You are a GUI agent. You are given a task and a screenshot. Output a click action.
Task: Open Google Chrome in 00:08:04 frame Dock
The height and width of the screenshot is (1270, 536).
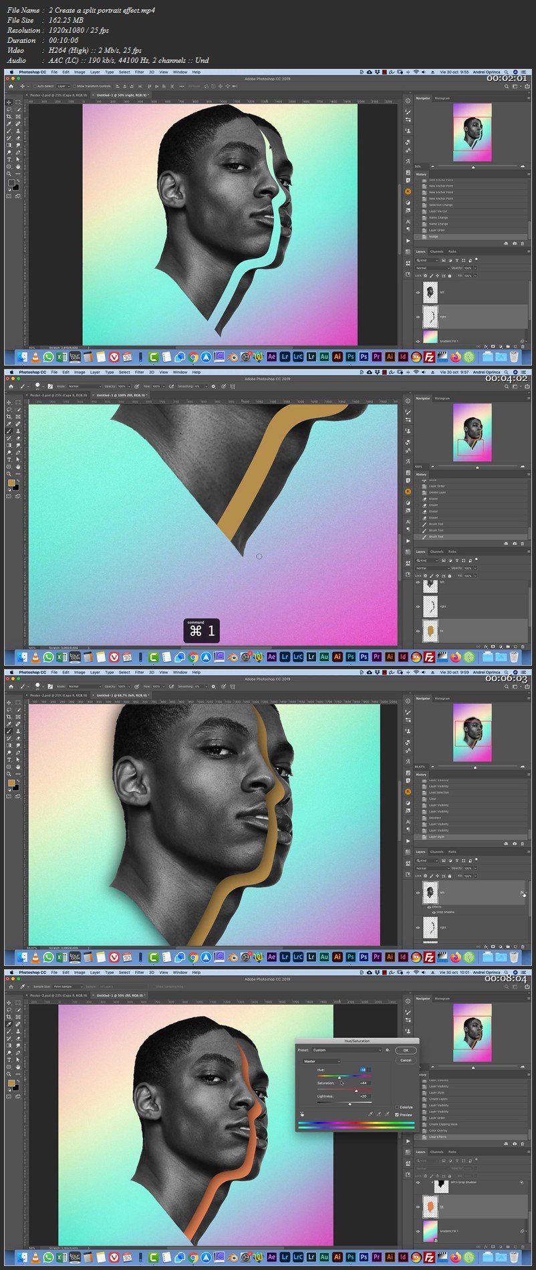[193, 1257]
